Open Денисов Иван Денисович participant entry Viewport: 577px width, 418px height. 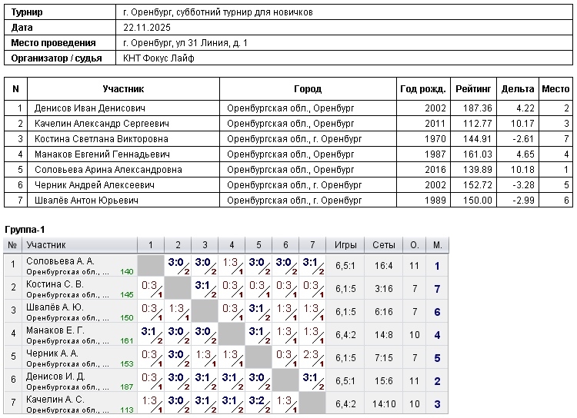point(90,108)
